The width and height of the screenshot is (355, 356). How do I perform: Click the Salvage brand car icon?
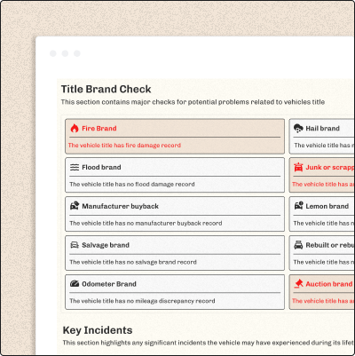point(75,245)
